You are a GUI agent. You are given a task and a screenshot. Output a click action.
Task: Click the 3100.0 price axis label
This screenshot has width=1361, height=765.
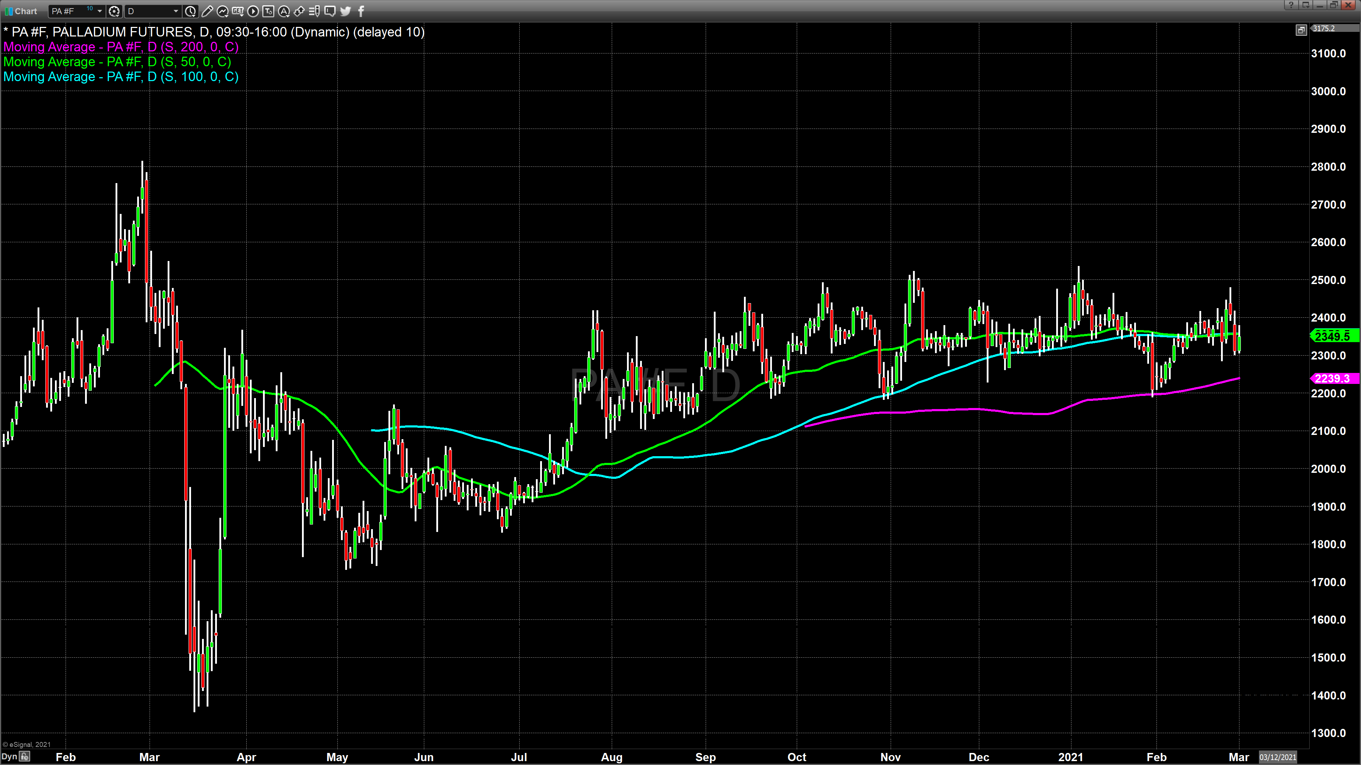pos(1329,53)
